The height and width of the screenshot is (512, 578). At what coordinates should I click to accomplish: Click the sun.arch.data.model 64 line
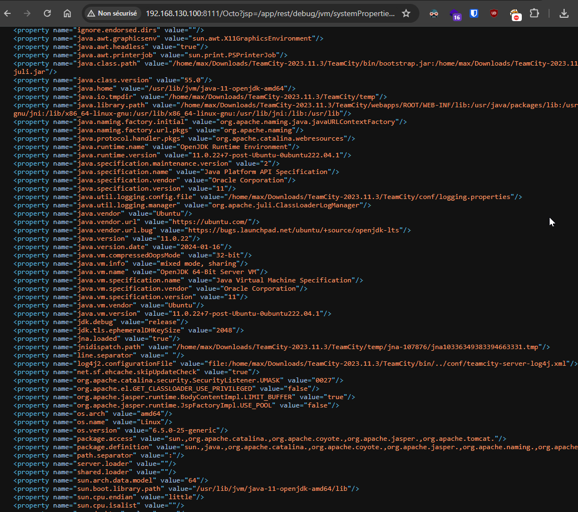pyautogui.click(x=111, y=480)
